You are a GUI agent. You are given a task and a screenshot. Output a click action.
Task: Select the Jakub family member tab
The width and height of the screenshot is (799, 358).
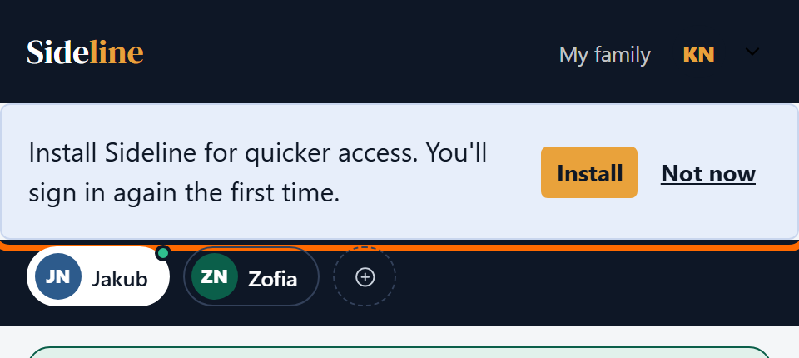click(98, 276)
